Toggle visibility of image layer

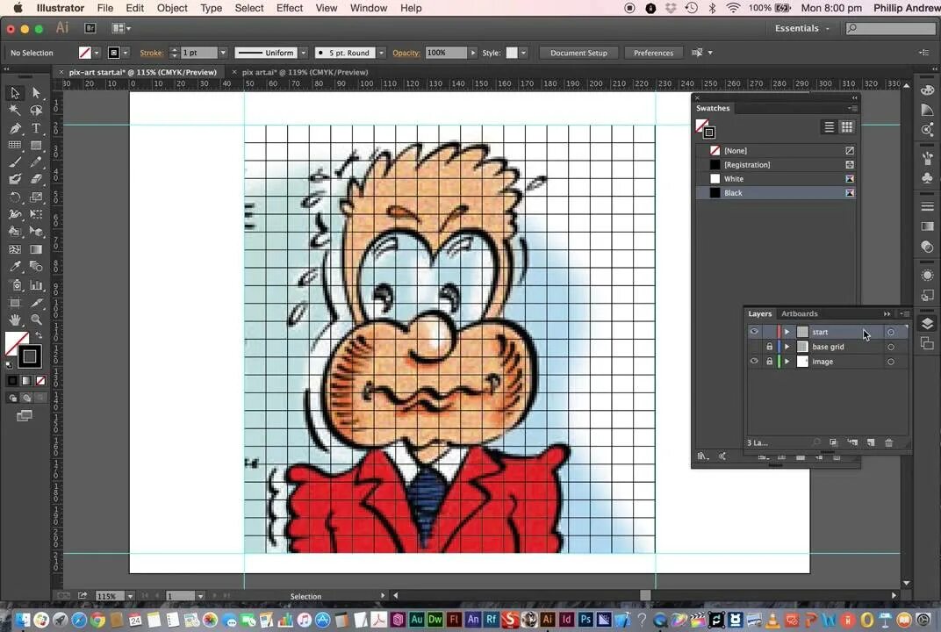[x=754, y=362]
